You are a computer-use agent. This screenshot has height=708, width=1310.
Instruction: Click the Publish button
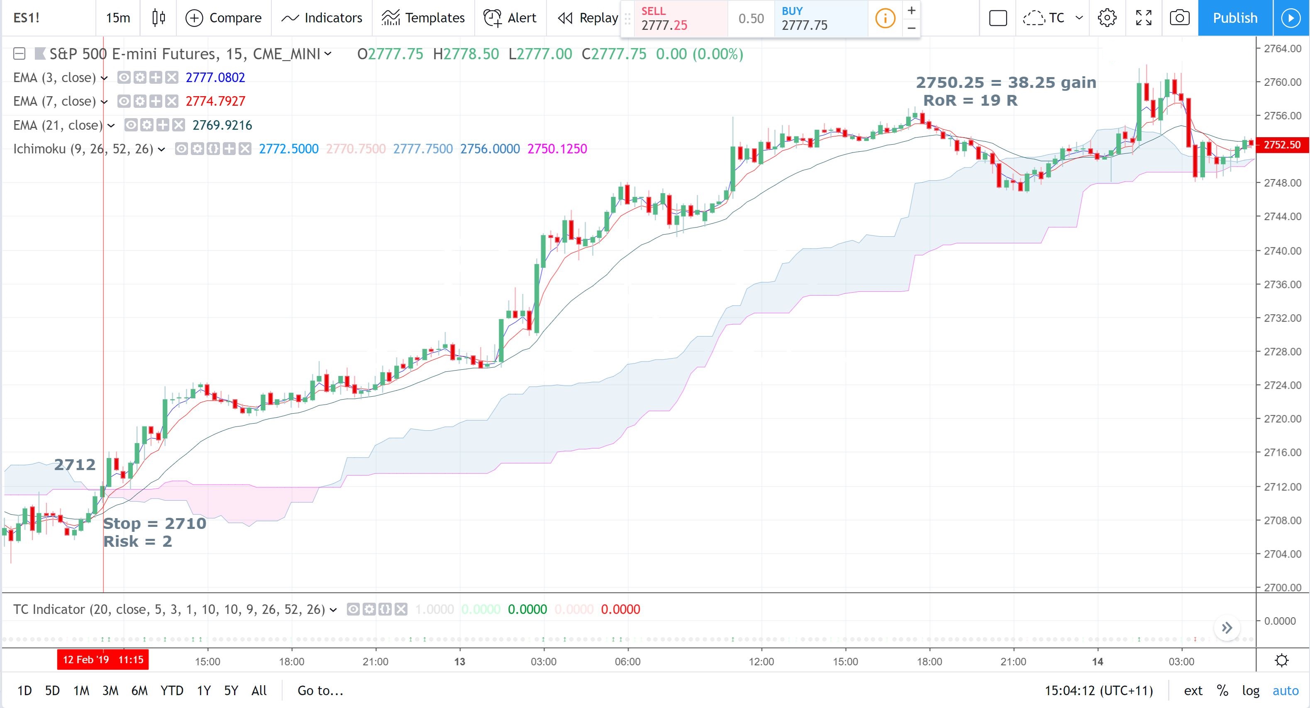coord(1235,18)
